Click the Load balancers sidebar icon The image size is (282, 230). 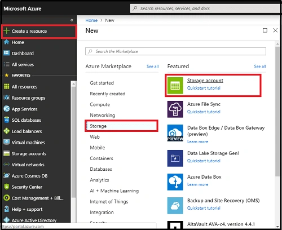(7, 131)
